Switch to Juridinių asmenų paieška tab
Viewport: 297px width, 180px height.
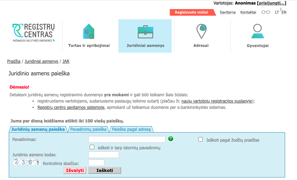tap(38, 129)
